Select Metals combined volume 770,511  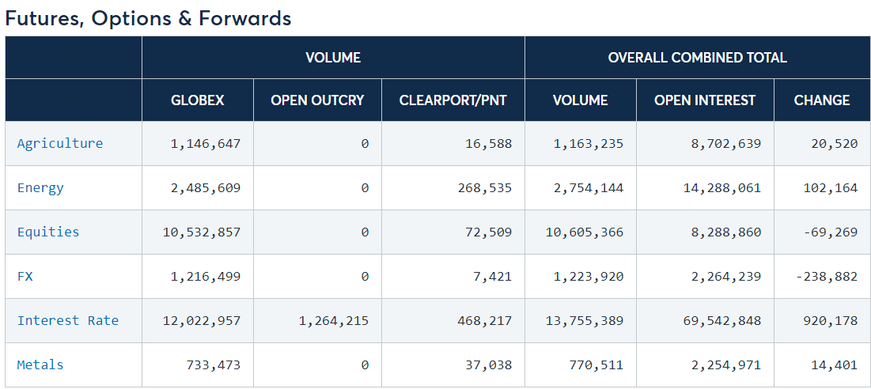tap(596, 365)
